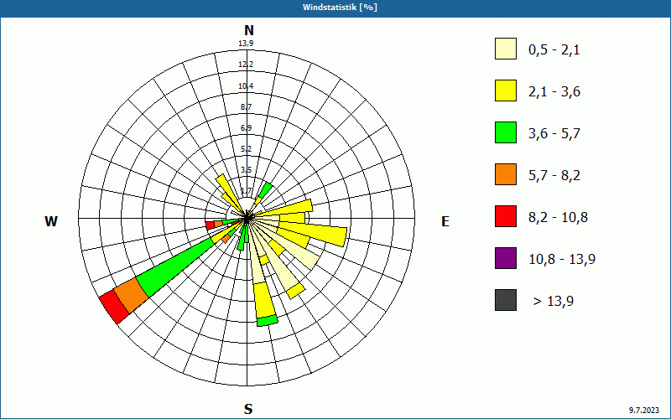Image resolution: width=671 pixels, height=419 pixels.
Task: Click the large yellow east-southeast bar
Action: (x=313, y=235)
